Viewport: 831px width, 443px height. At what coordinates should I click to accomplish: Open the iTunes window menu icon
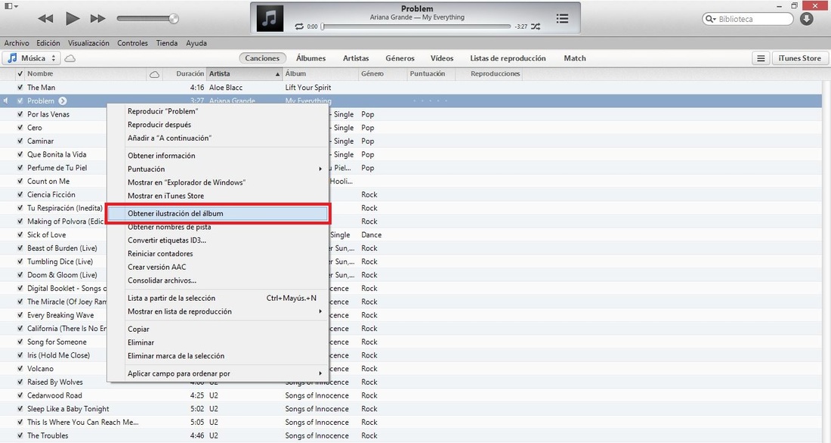pyautogui.click(x=11, y=6)
